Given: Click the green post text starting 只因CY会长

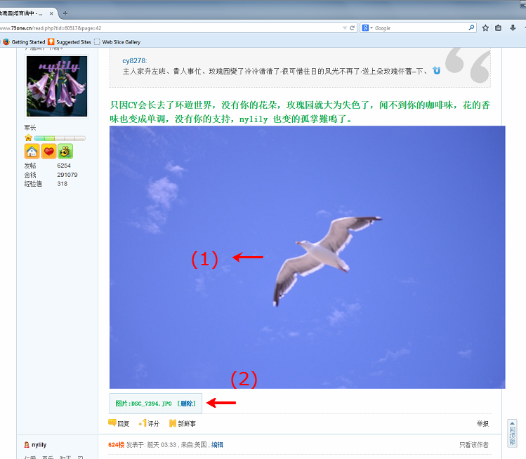Looking at the screenshot, I should 300,112.
